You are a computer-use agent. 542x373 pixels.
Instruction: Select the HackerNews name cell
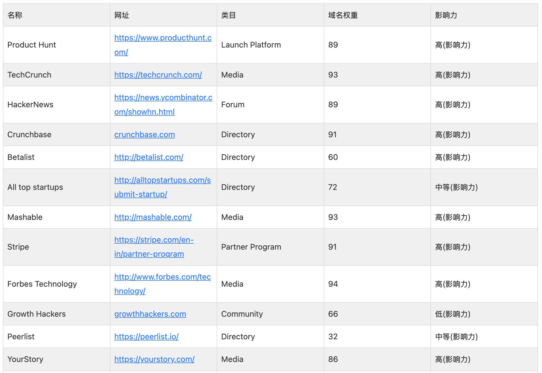[57, 104]
